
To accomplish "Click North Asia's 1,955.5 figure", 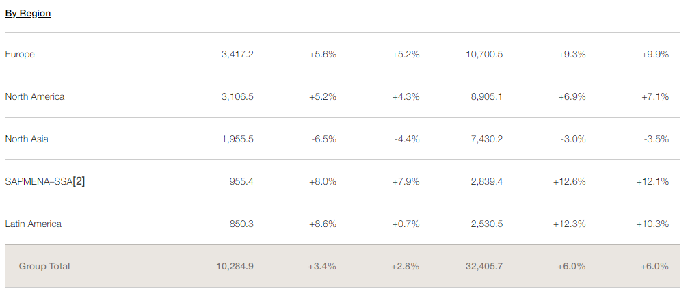I will (x=237, y=139).
